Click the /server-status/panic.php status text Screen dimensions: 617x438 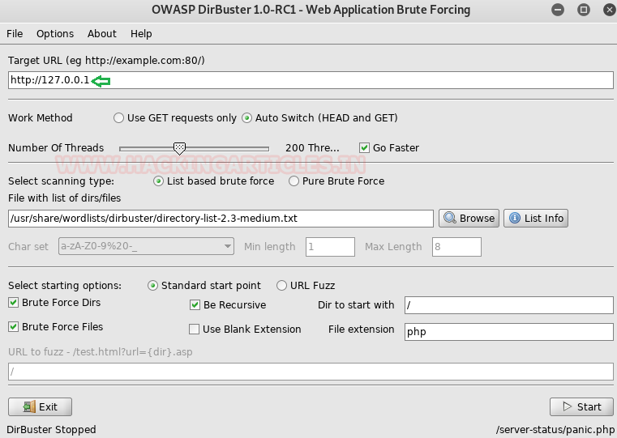555,429
